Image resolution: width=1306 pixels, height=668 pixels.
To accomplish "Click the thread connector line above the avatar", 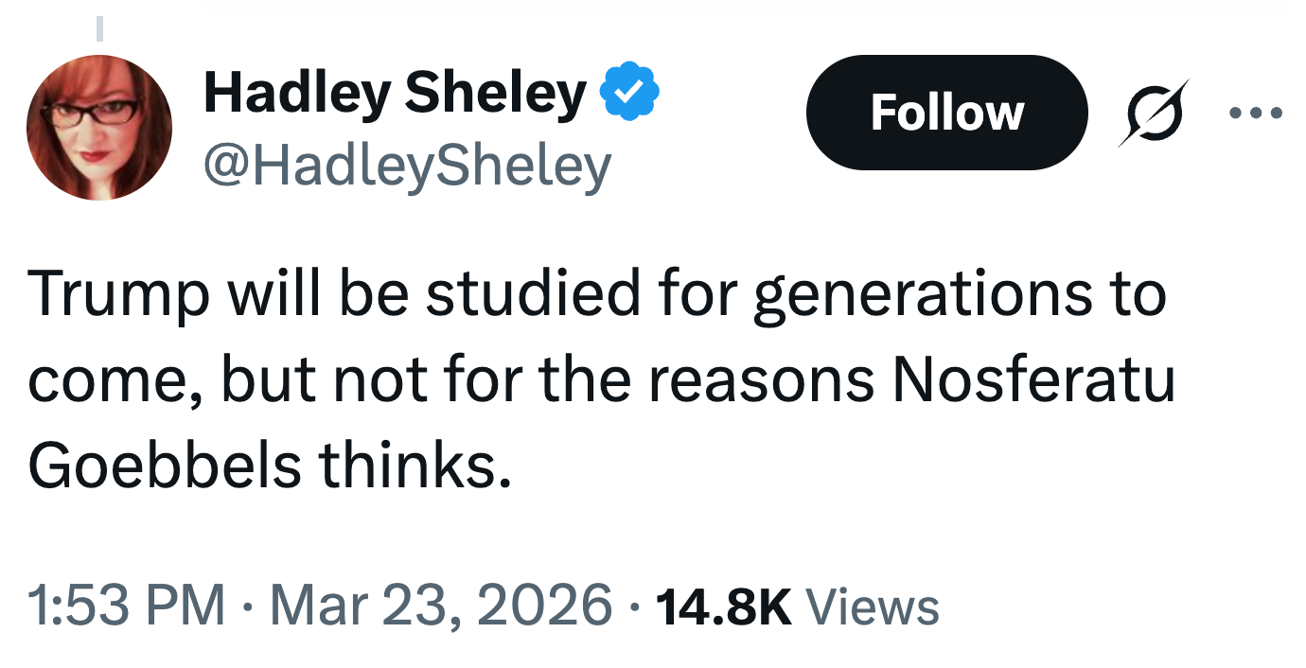I will [x=98, y=29].
